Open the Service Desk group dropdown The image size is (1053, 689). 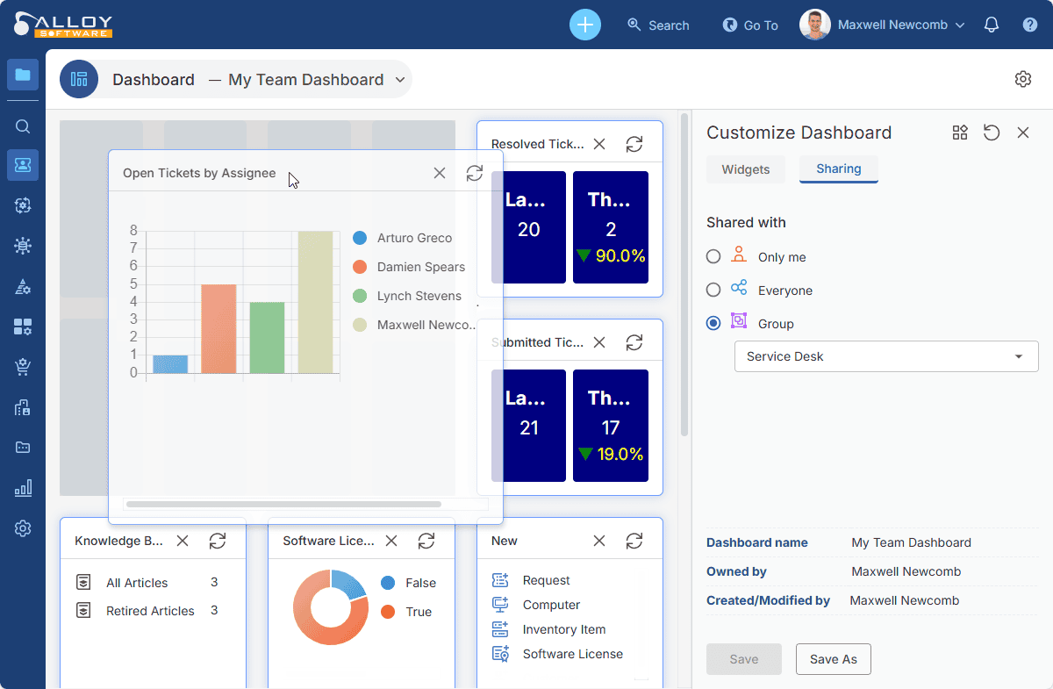[x=886, y=356]
